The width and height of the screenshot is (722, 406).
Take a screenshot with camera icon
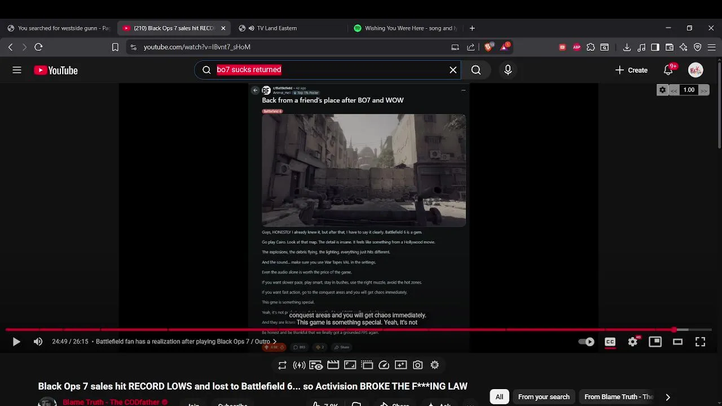[x=417, y=365]
